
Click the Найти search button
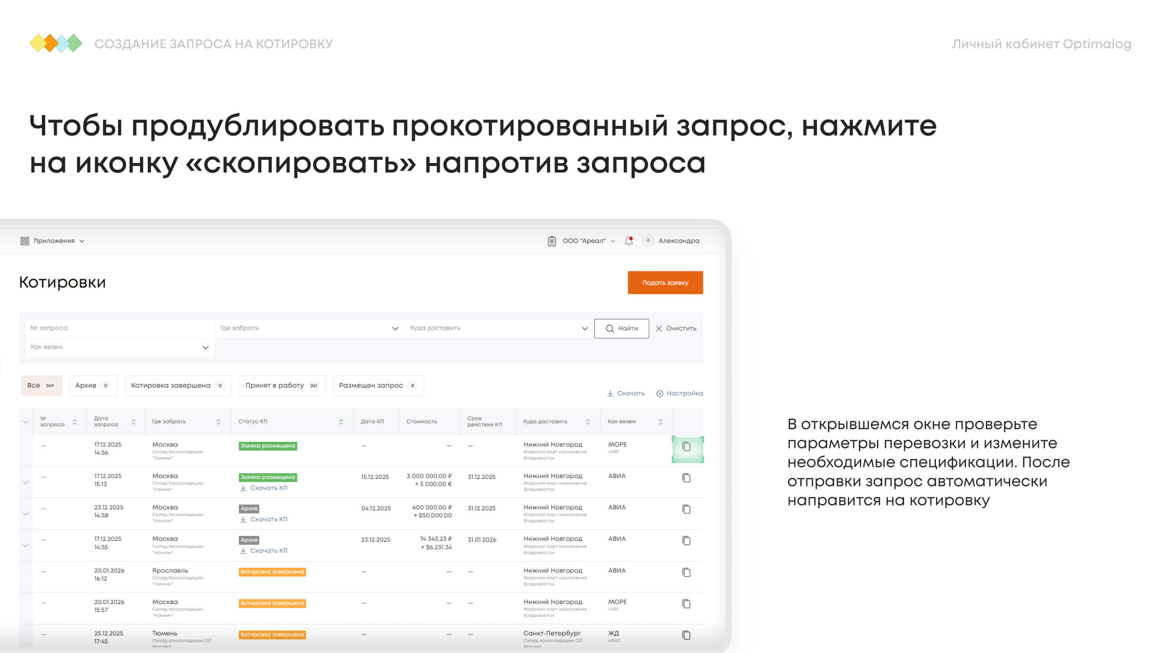click(x=621, y=328)
